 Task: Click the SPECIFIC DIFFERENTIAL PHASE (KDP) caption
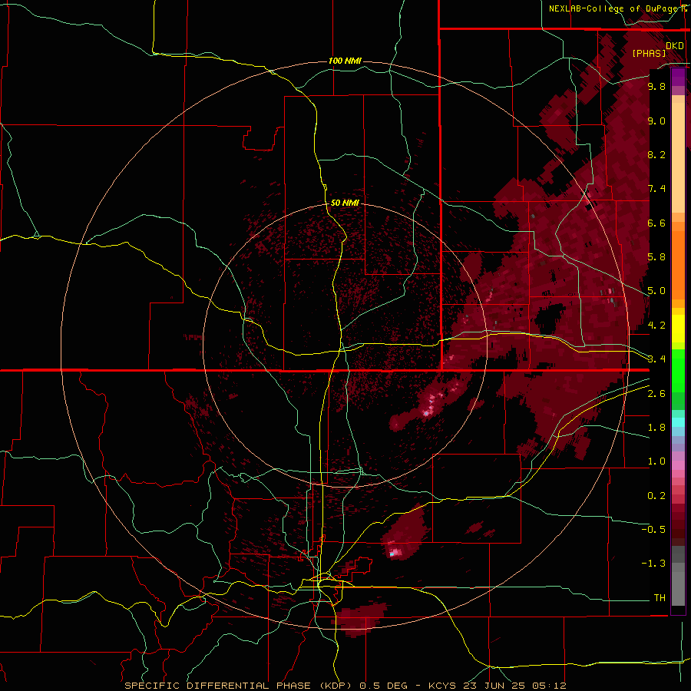coord(240,686)
